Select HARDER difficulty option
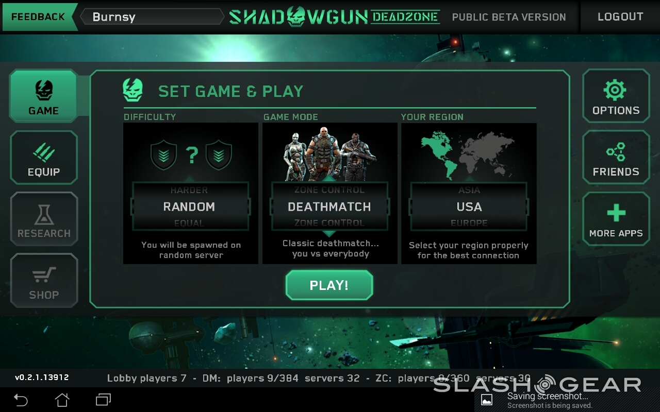This screenshot has width=660, height=412. pyautogui.click(x=189, y=190)
